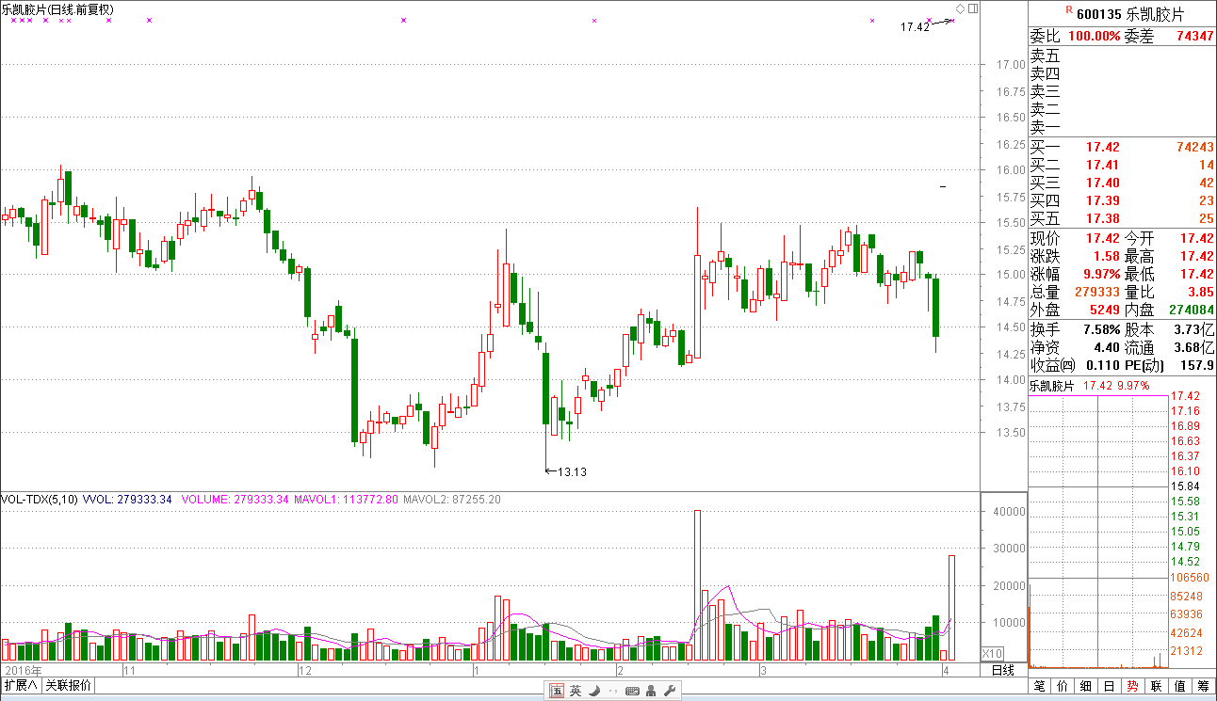Toggle the IME half-moon width icon
Image resolution: width=1217 pixels, height=701 pixels.
pyautogui.click(x=594, y=691)
